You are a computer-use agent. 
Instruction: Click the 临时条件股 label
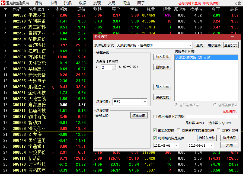[x=211, y=3]
